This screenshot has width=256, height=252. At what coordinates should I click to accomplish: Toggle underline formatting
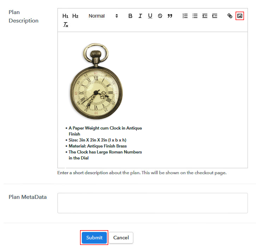coord(150,16)
